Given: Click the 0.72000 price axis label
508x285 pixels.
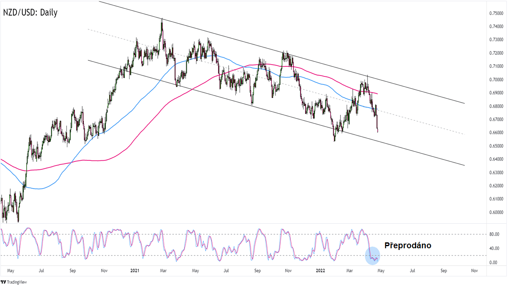Looking at the screenshot, I should click(x=496, y=53).
